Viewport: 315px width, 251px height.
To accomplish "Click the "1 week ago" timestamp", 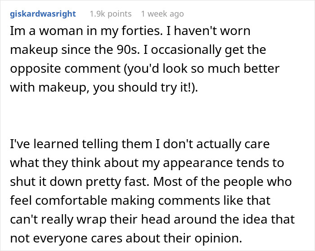I will coord(162,14).
